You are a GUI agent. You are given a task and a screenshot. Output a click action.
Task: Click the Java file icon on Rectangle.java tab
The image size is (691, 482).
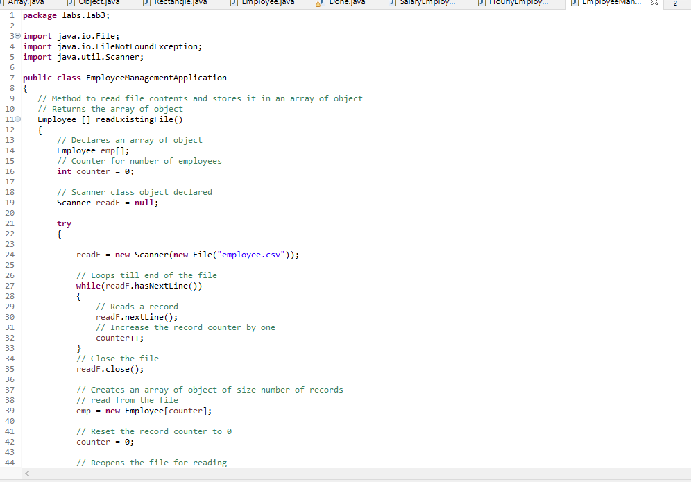[x=147, y=3]
